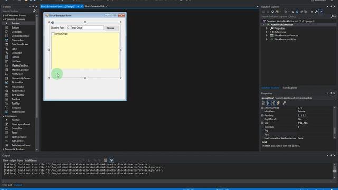Open the groupBox1 object selector dropdown
Image resolution: width=338 pixels, height=190 pixels.
[335, 98]
